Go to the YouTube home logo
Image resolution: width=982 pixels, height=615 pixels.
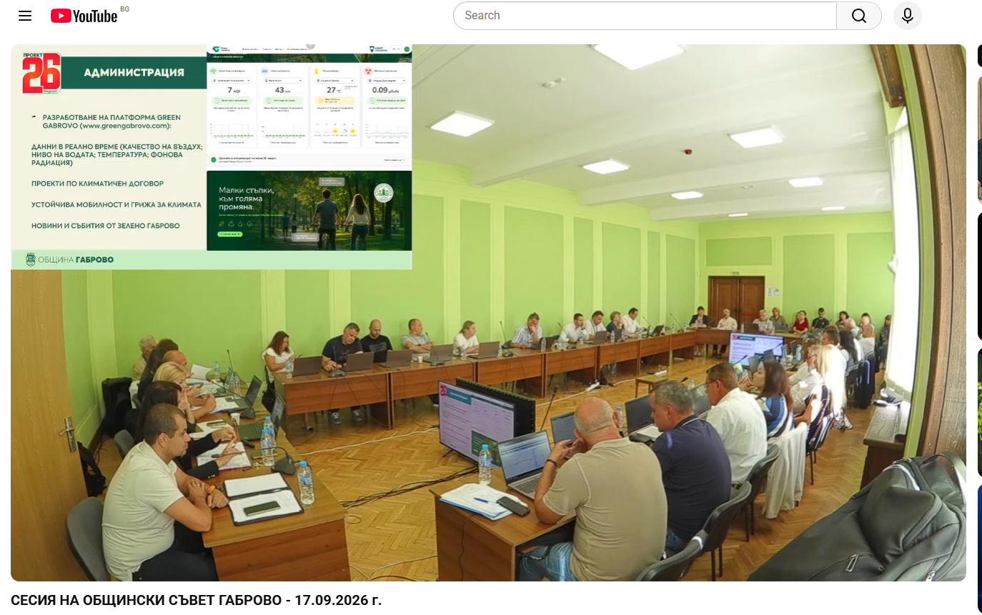pyautogui.click(x=84, y=16)
